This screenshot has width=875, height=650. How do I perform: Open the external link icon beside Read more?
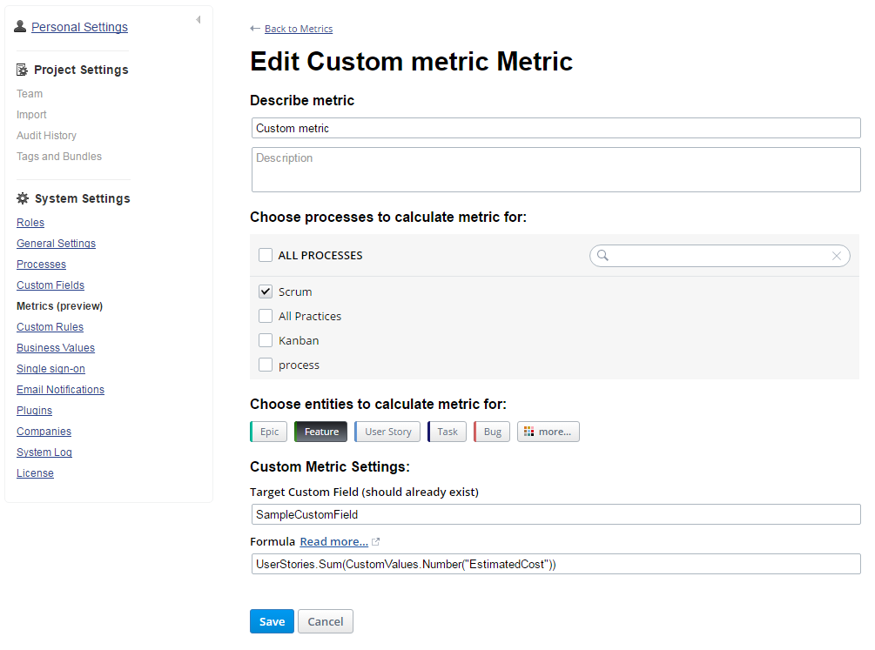click(375, 541)
